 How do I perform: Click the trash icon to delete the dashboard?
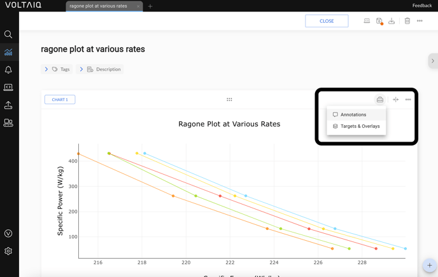(x=407, y=21)
